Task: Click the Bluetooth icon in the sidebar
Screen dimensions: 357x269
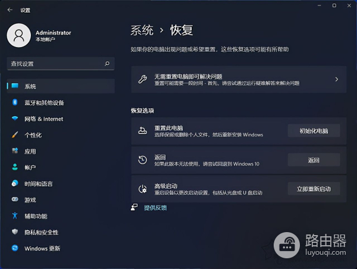Action: tap(15, 102)
